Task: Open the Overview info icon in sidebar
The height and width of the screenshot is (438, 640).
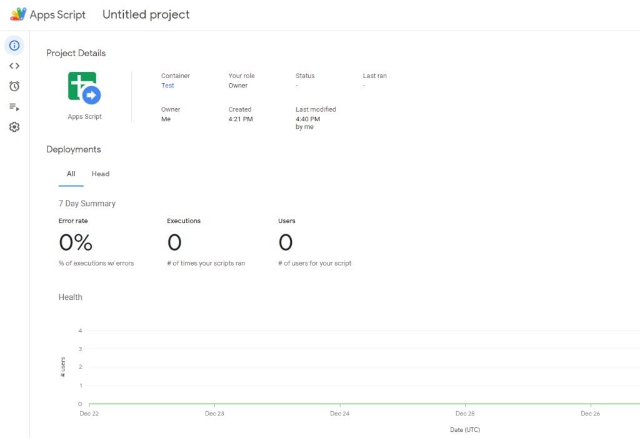Action: [14, 45]
